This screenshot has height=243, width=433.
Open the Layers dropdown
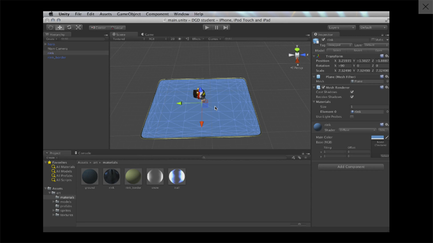tap(341, 28)
